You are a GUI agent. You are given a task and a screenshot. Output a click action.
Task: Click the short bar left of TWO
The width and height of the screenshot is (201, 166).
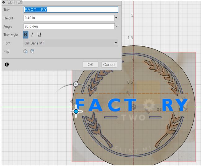pyautogui.click(x=111, y=117)
